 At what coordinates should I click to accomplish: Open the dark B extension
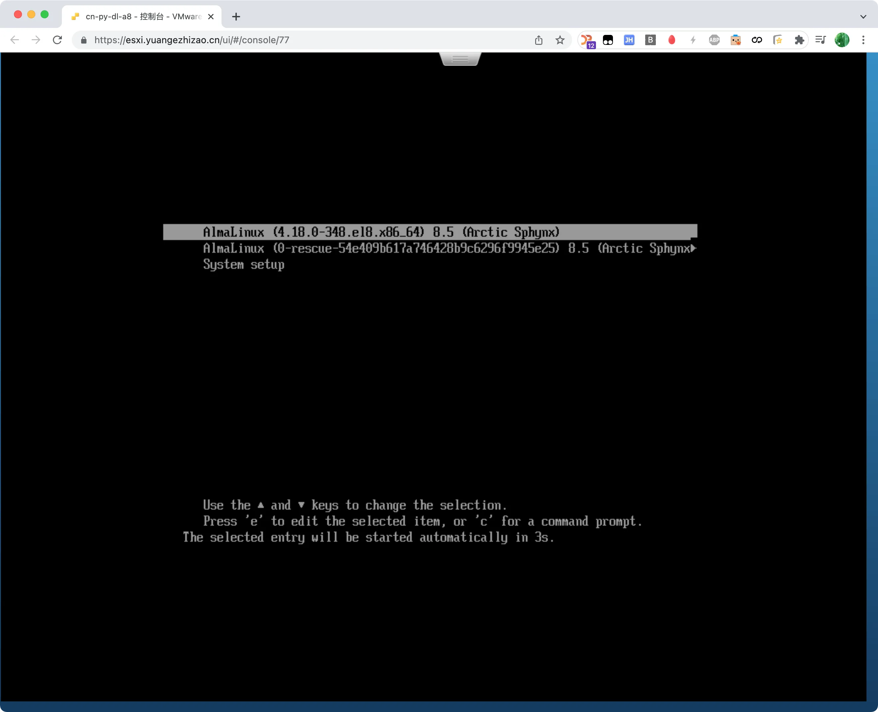[650, 40]
